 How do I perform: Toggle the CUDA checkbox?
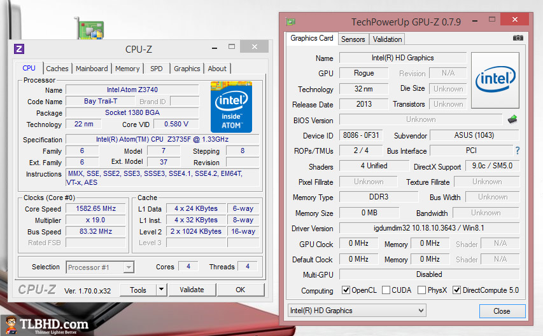coord(386,290)
